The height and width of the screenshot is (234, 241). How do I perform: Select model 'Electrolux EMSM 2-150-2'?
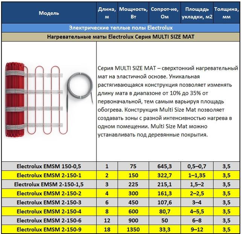[49, 193]
